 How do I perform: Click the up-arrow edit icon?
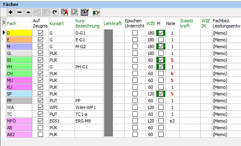(x=28, y=12)
